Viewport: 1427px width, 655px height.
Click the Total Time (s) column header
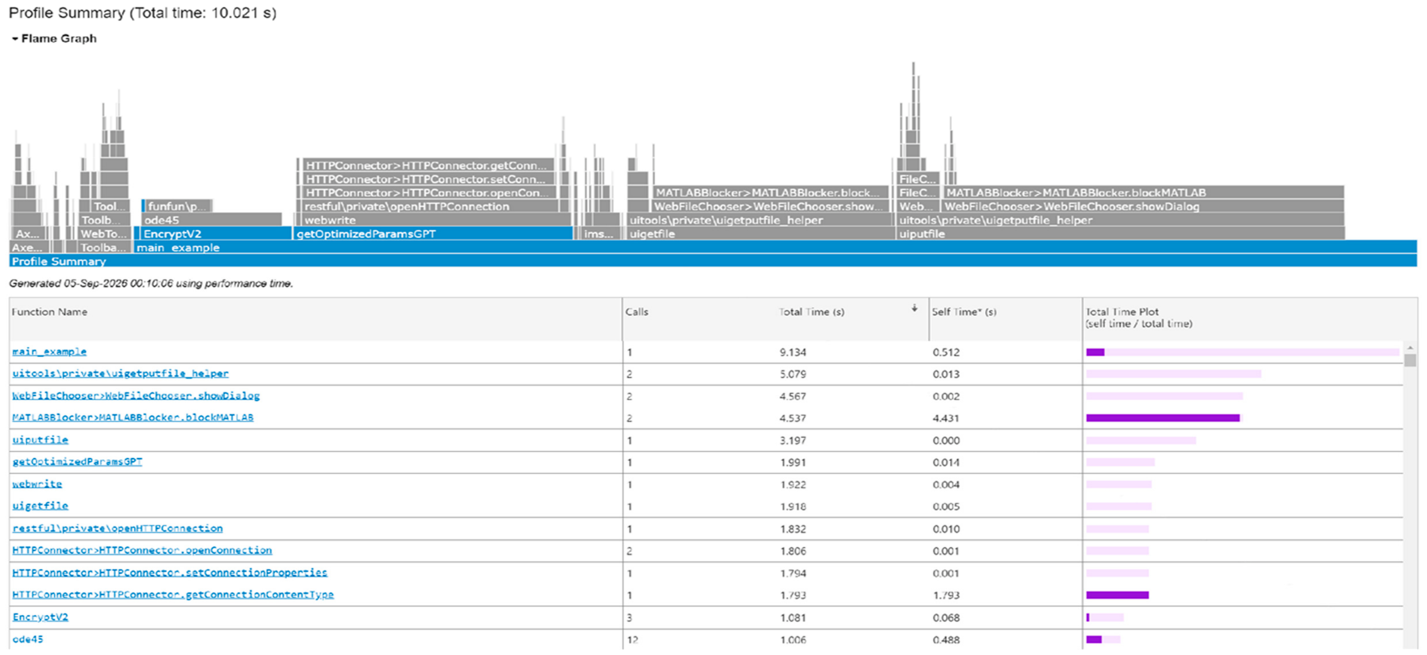[x=852, y=318]
